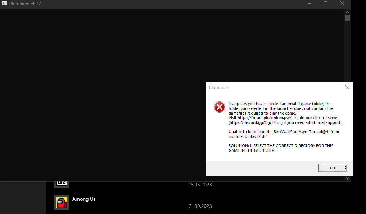The height and width of the screenshot is (214, 366).
Task: Click the forum.plutonium.pw URL text
Action: click(x=264, y=118)
